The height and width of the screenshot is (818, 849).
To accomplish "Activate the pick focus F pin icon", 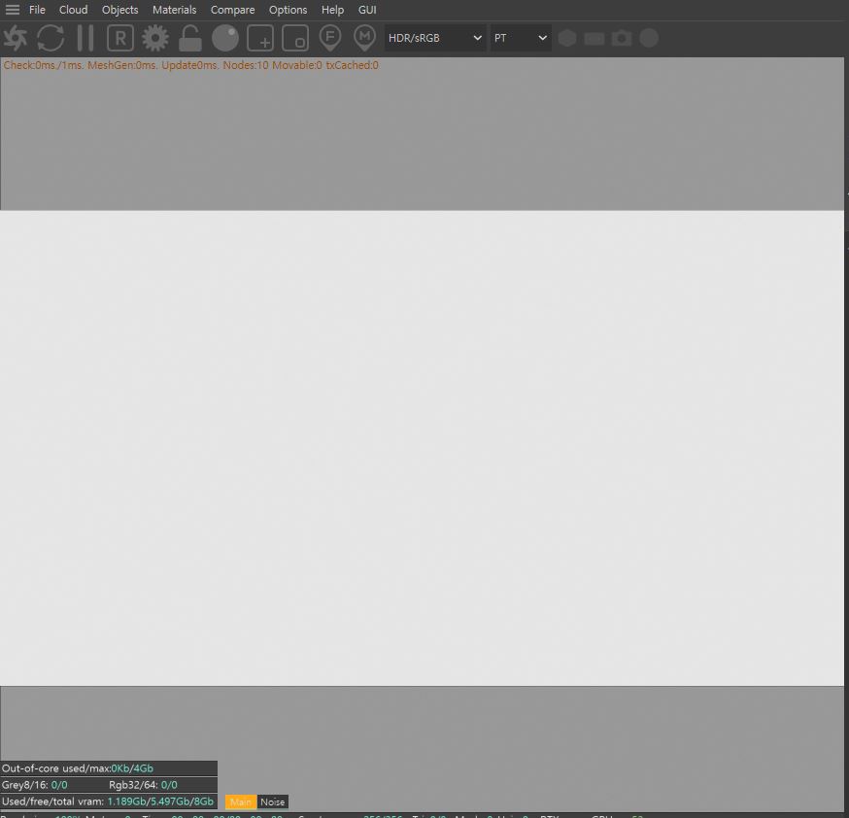I will point(330,38).
